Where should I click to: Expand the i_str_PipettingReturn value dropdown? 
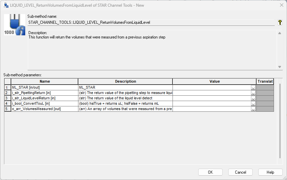pos(253,93)
